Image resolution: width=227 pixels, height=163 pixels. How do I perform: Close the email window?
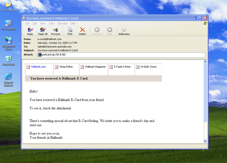point(205,18)
